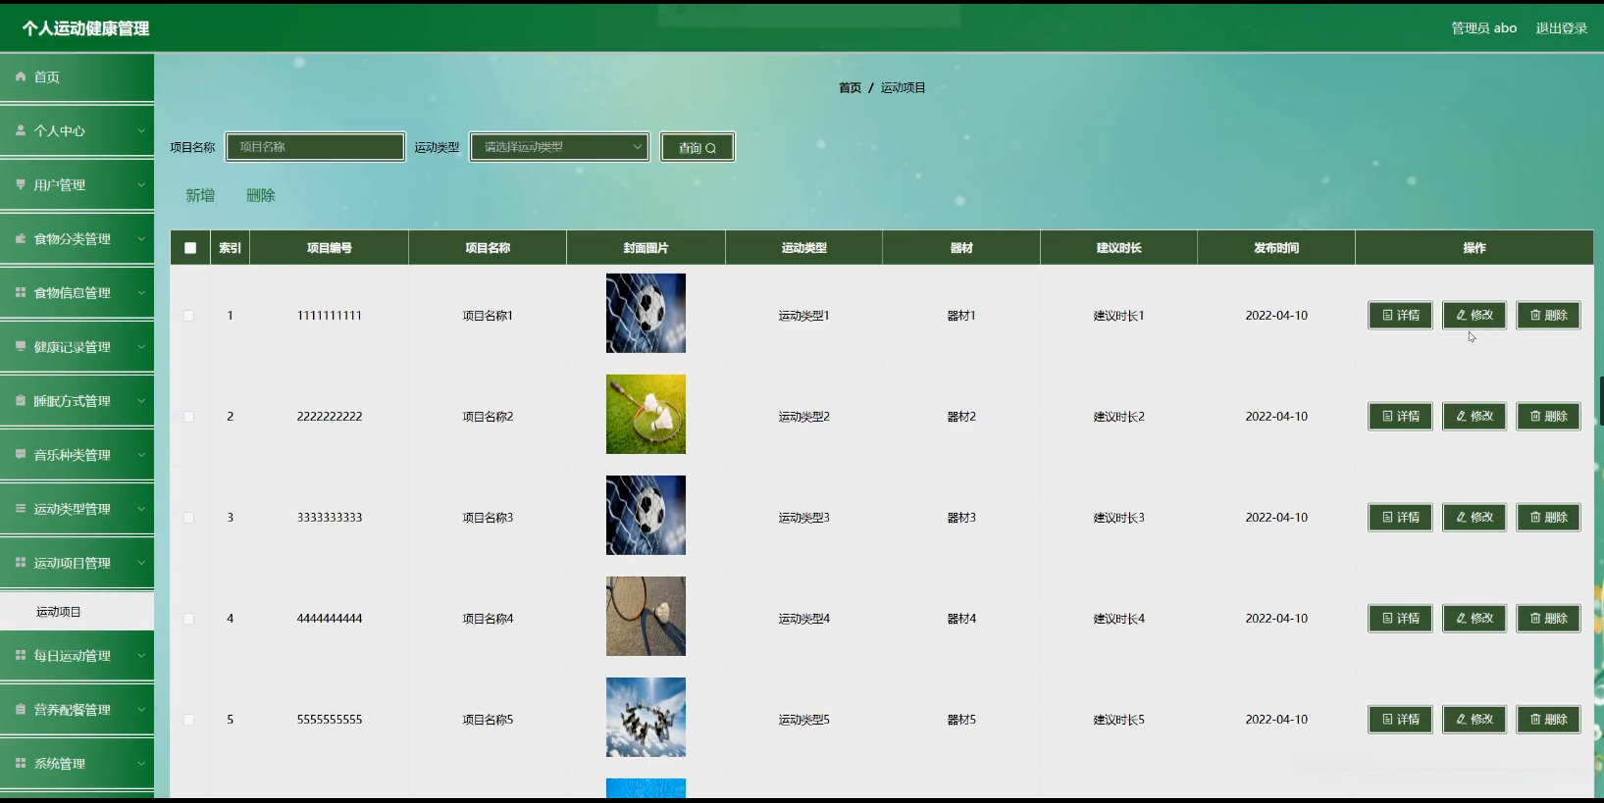This screenshot has height=803, width=1604.
Task: Click 删除 for 项目名称3
Action: tap(1548, 518)
